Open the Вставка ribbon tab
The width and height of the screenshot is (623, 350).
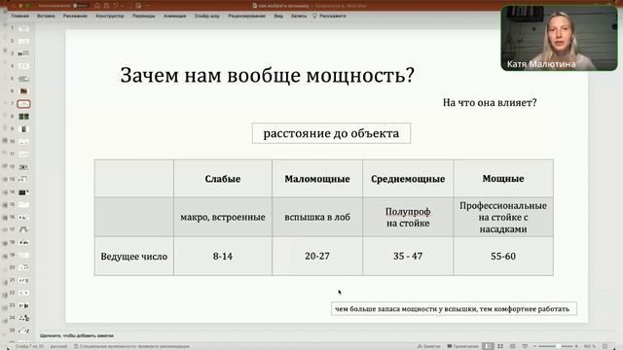point(46,16)
